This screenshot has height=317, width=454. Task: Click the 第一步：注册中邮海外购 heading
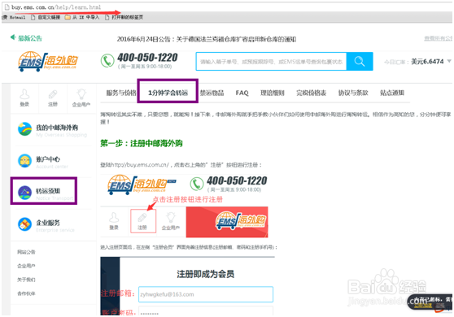pos(142,143)
